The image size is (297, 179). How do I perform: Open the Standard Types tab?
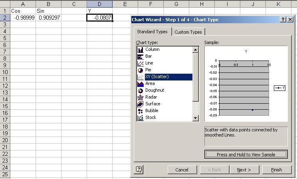pyautogui.click(x=152, y=32)
